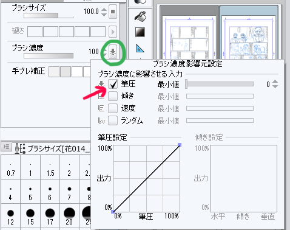Image resolution: width=290 pixels, height=230 pixels.
Task: Enable the 速度 velocity checkbox
Action: (113, 108)
